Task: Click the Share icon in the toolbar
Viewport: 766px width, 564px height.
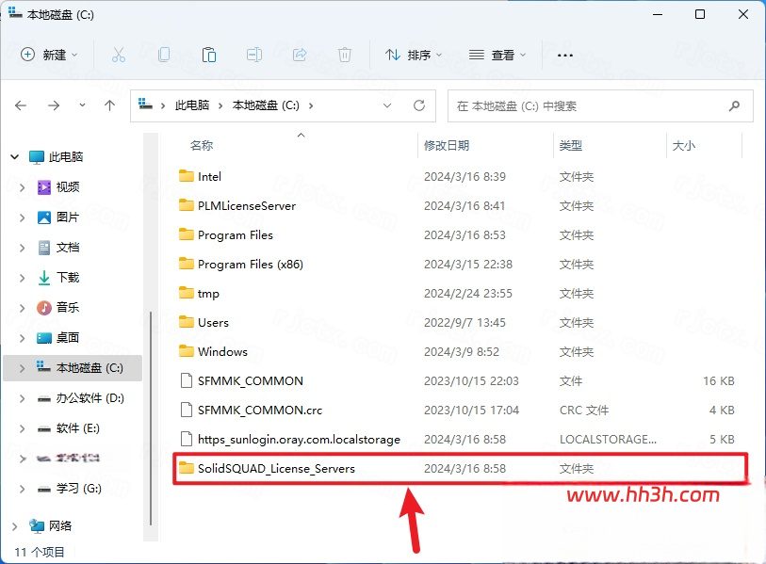Action: tap(300, 55)
